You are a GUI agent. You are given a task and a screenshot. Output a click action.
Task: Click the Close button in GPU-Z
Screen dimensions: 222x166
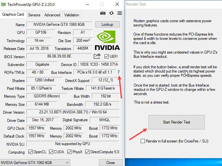[x=111, y=163]
